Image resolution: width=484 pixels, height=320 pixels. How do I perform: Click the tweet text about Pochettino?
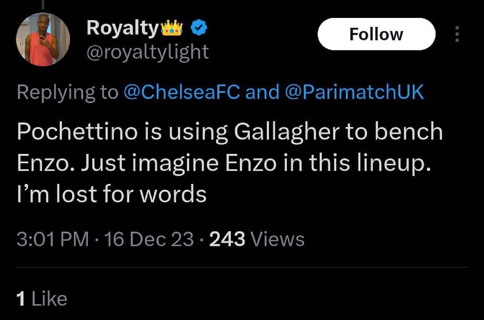(x=224, y=162)
